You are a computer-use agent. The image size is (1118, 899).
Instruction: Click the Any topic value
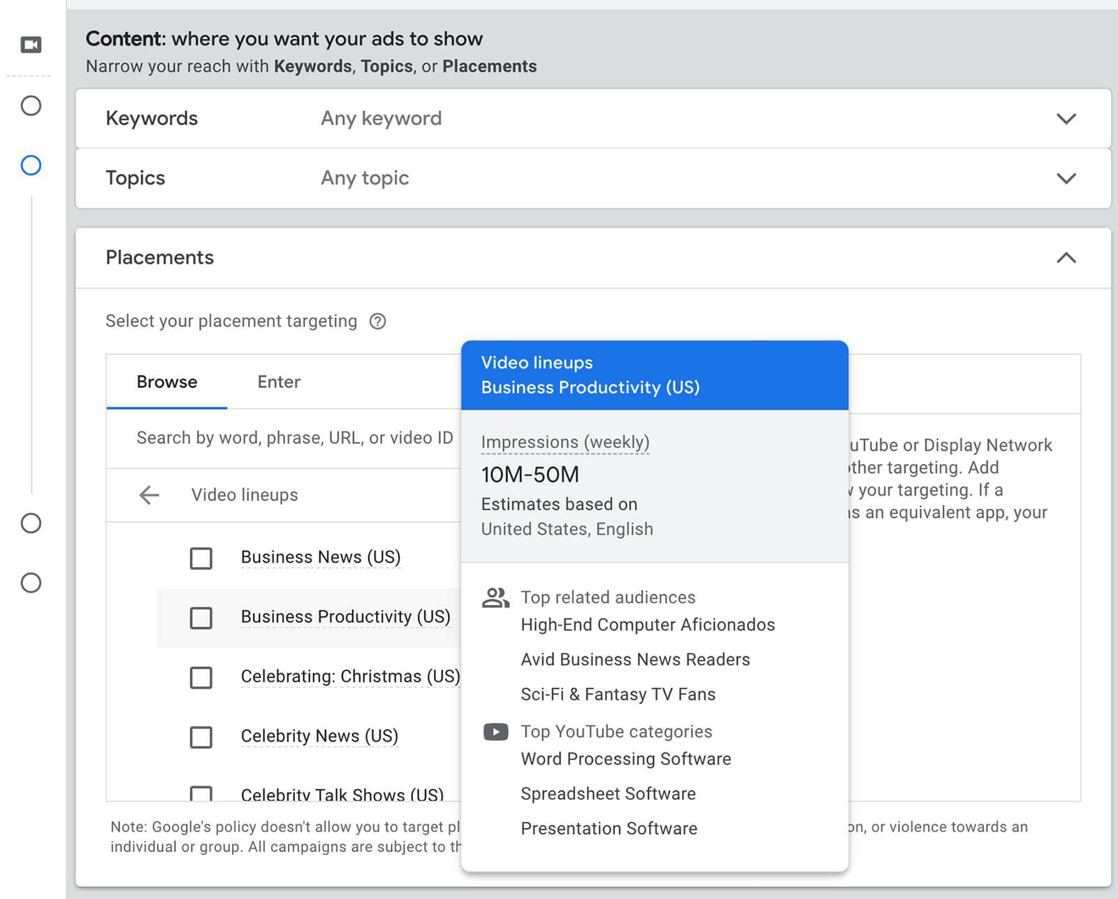pyautogui.click(x=365, y=178)
